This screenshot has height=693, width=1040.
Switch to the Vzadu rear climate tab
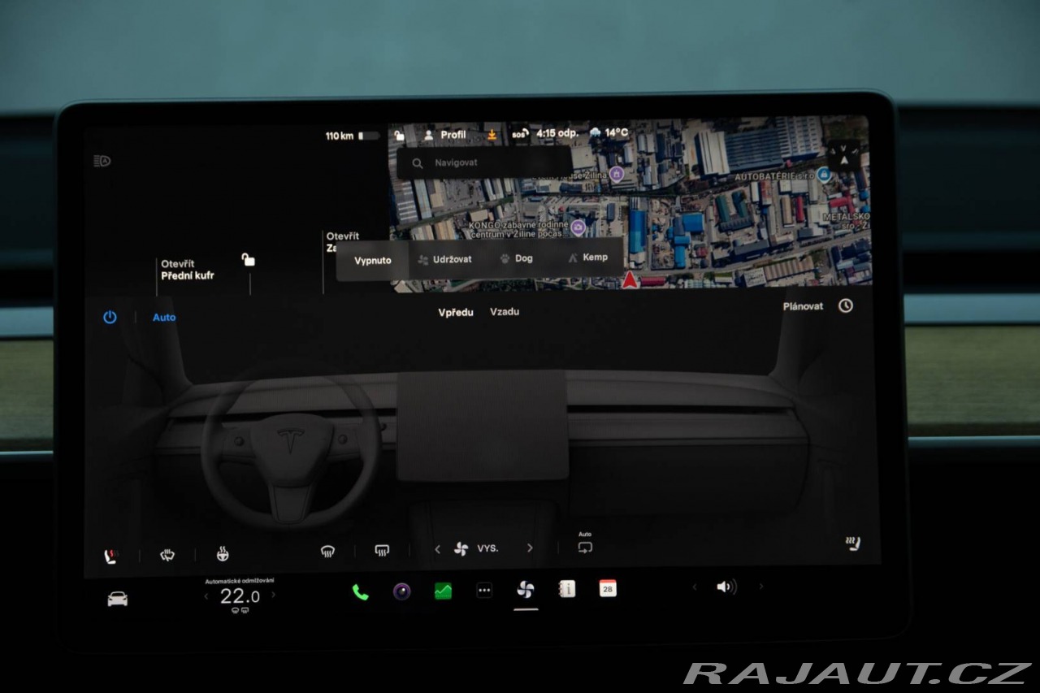(505, 312)
